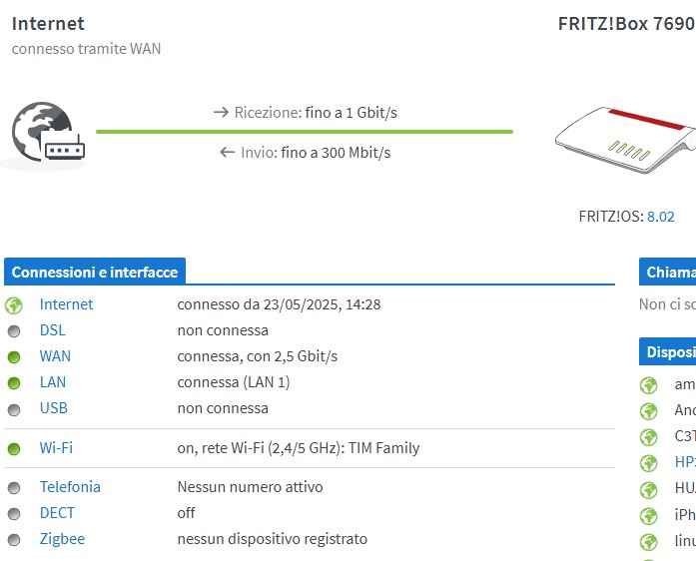Viewport: 696px width, 561px height.
Task: Click the gray status dot next to Zigbee
Action: click(14, 540)
